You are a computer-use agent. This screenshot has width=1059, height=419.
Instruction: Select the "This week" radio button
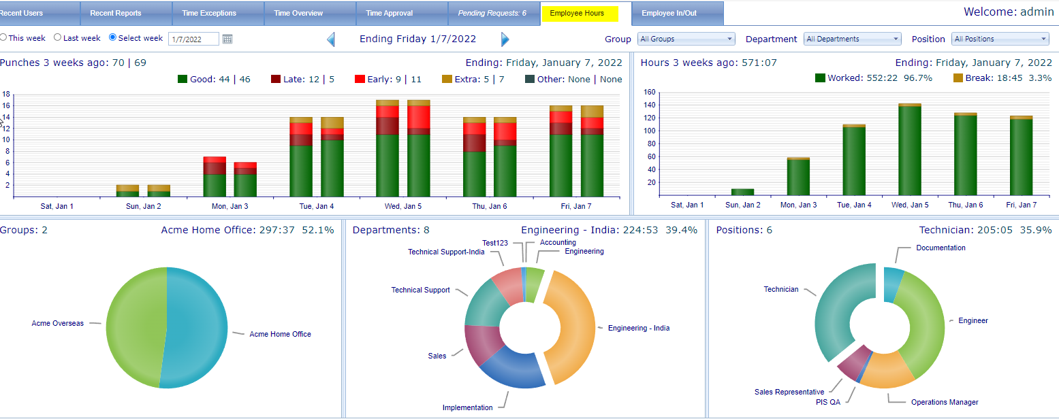[x=5, y=37]
